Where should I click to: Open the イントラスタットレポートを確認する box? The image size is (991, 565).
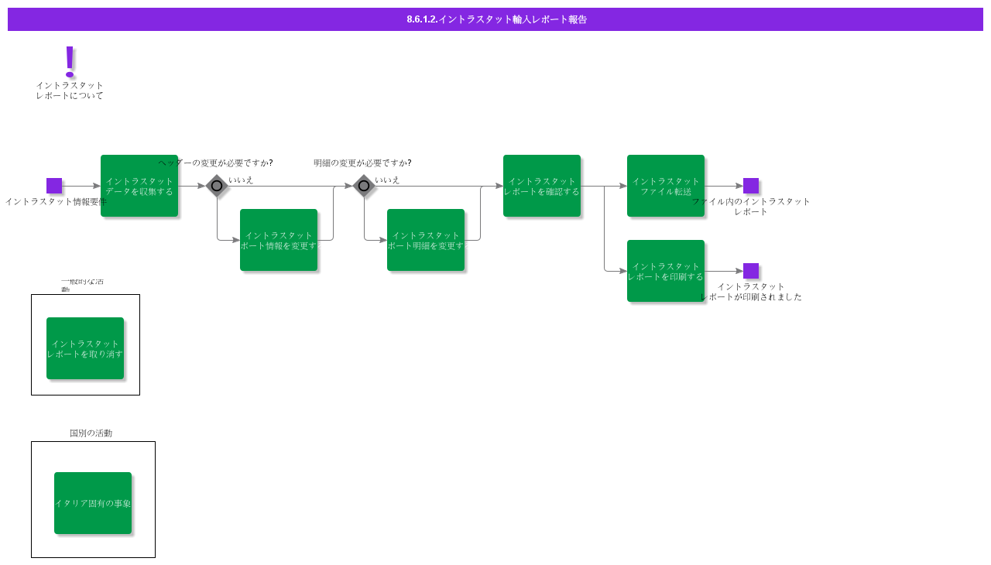(542, 186)
